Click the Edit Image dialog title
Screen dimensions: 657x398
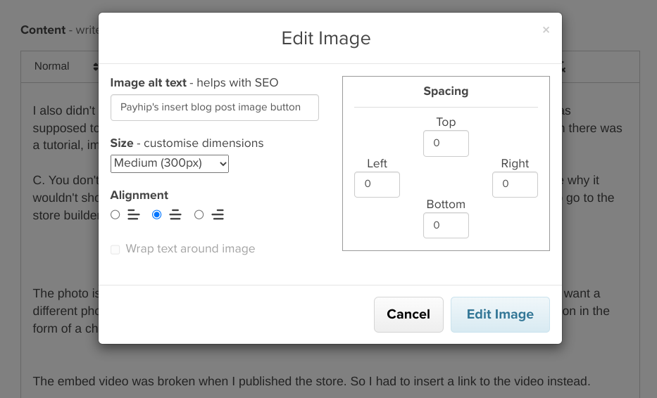[326, 38]
